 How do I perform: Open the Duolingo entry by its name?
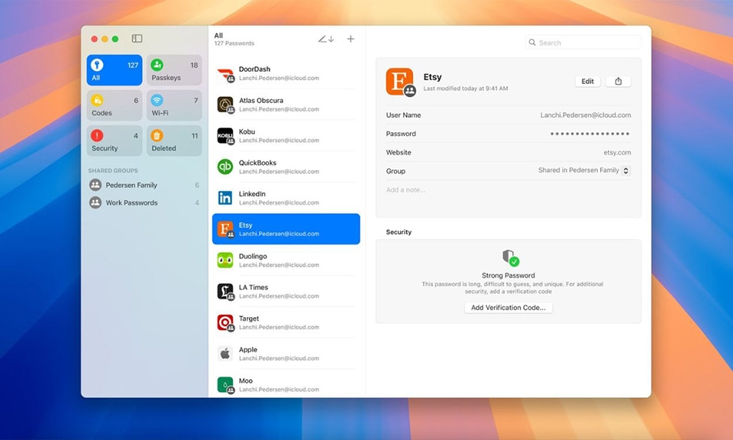253,256
